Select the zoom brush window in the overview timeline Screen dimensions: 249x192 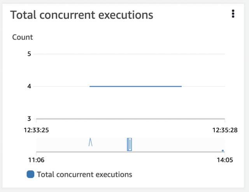click(130, 144)
